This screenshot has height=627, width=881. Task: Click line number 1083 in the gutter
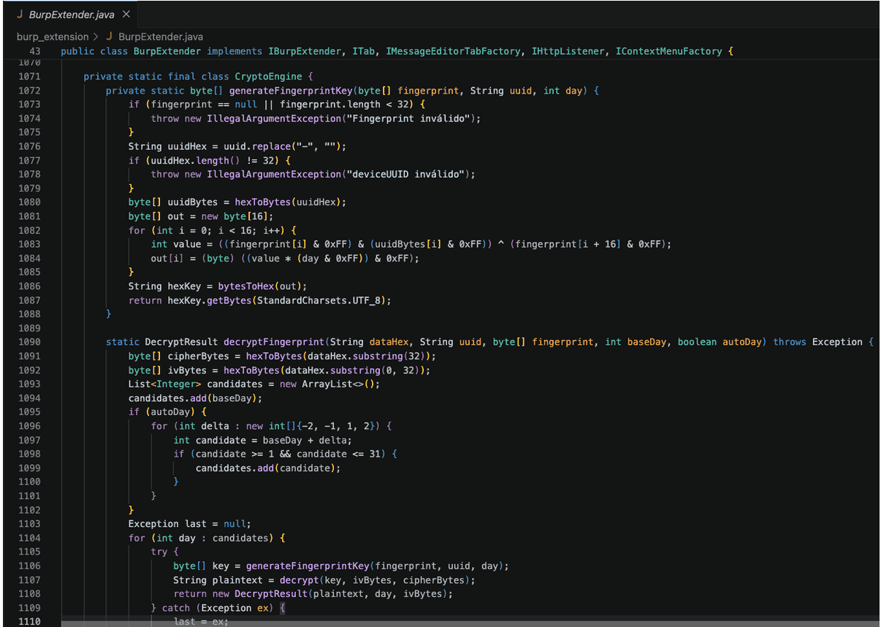pos(30,244)
